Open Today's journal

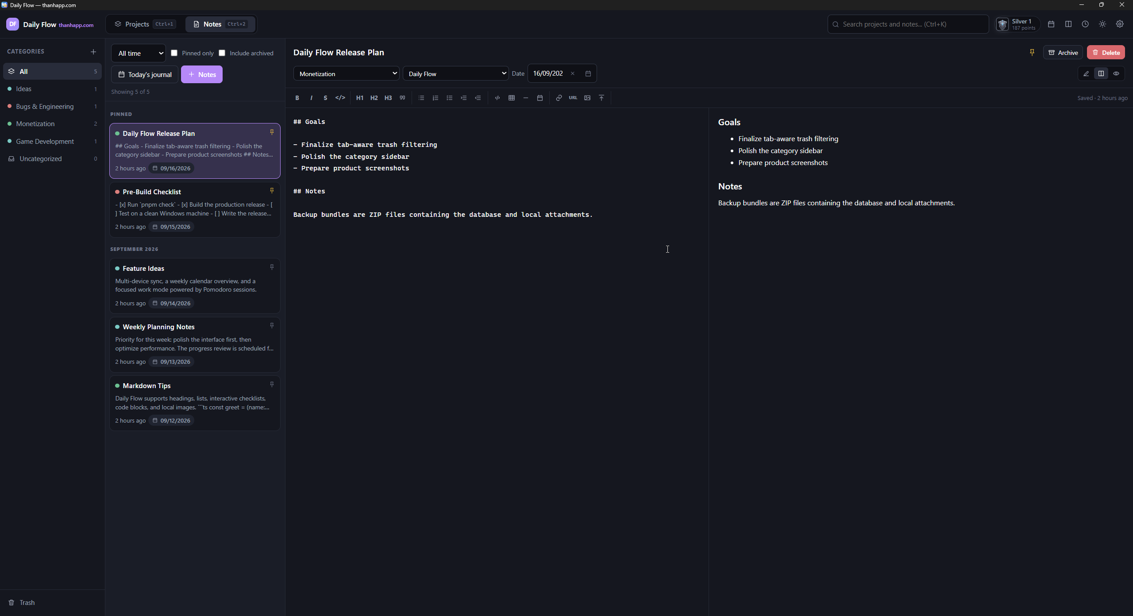point(145,74)
